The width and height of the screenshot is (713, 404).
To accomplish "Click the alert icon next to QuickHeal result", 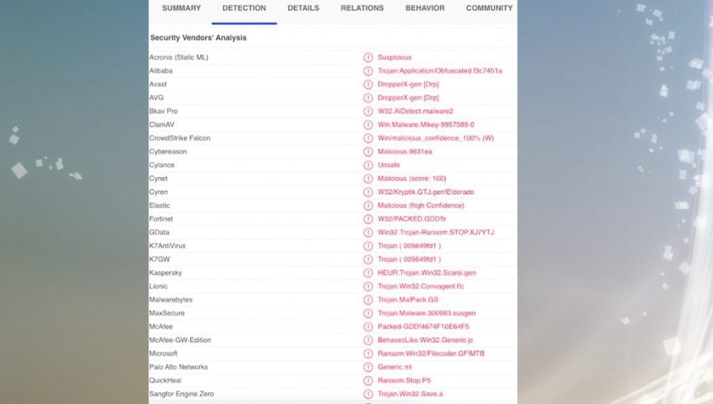I will click(x=368, y=381).
